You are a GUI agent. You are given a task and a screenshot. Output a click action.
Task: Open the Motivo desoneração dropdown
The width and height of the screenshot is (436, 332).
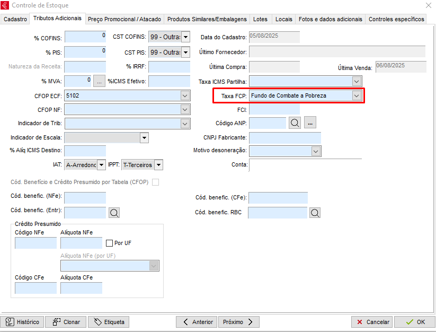point(316,151)
